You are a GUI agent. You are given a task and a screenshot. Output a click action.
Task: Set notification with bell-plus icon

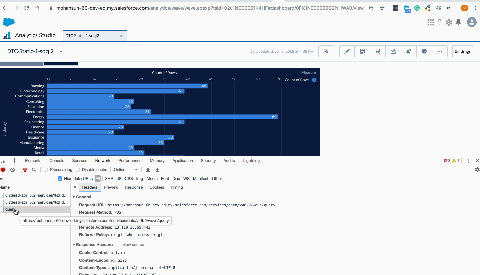[409, 51]
